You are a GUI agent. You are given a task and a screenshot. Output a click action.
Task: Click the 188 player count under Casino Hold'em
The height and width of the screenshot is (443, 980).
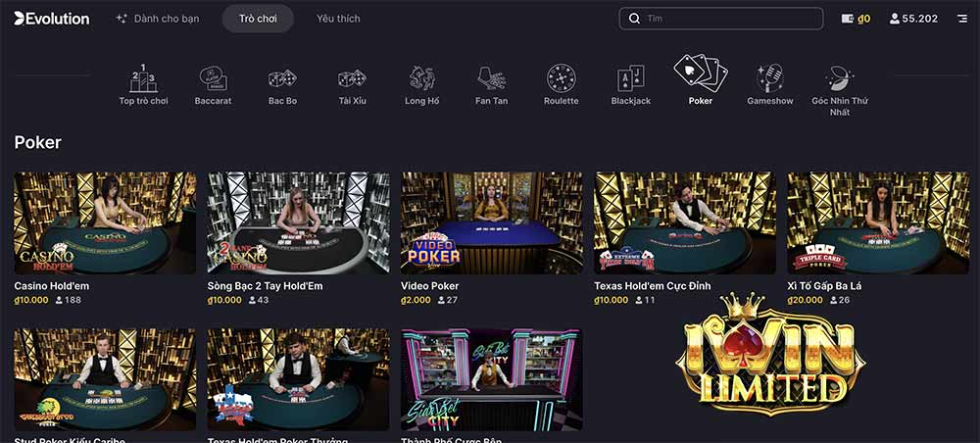point(73,300)
